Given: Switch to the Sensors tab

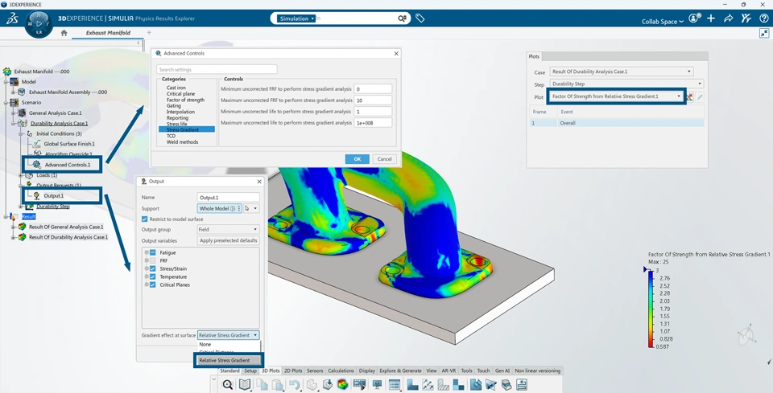Looking at the screenshot, I should coord(315,370).
